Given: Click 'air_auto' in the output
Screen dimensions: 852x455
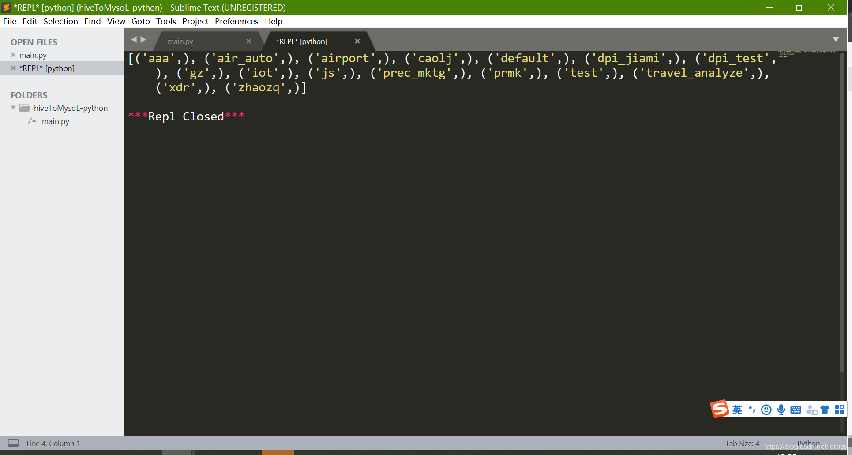Looking at the screenshot, I should point(245,58).
